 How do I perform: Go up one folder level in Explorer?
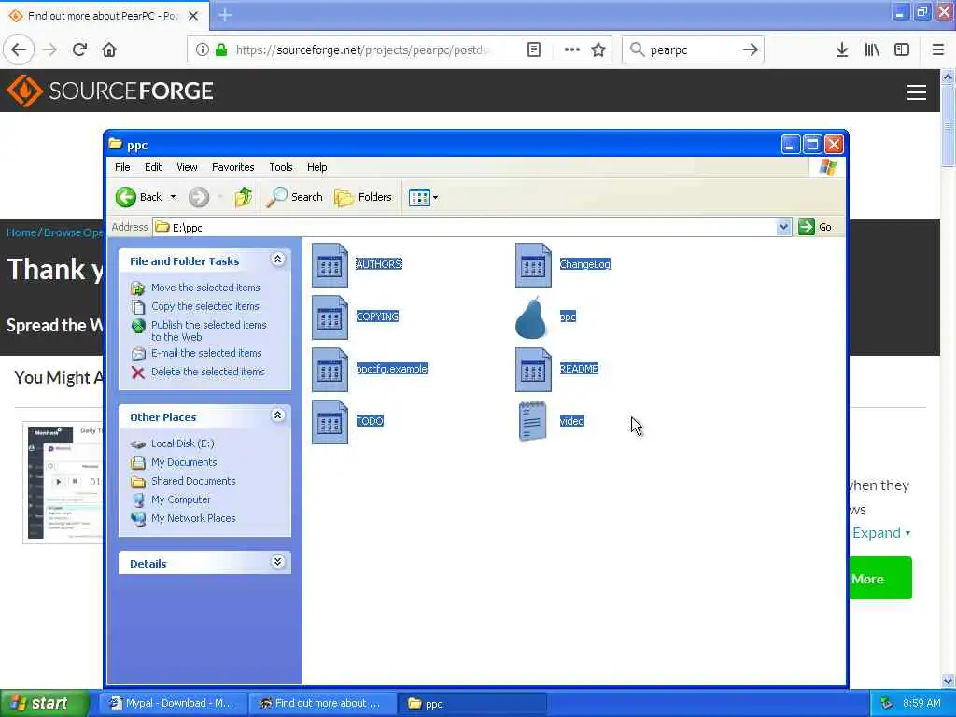(244, 197)
